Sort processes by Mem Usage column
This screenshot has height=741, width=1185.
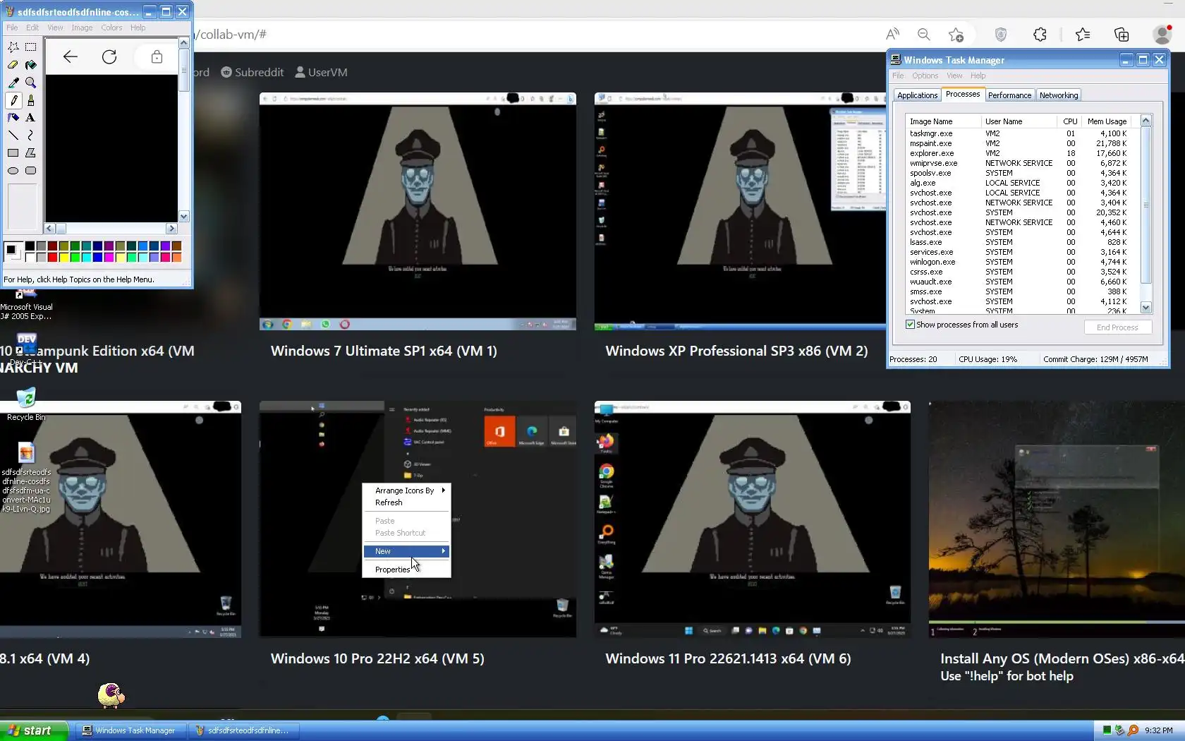click(x=1106, y=121)
